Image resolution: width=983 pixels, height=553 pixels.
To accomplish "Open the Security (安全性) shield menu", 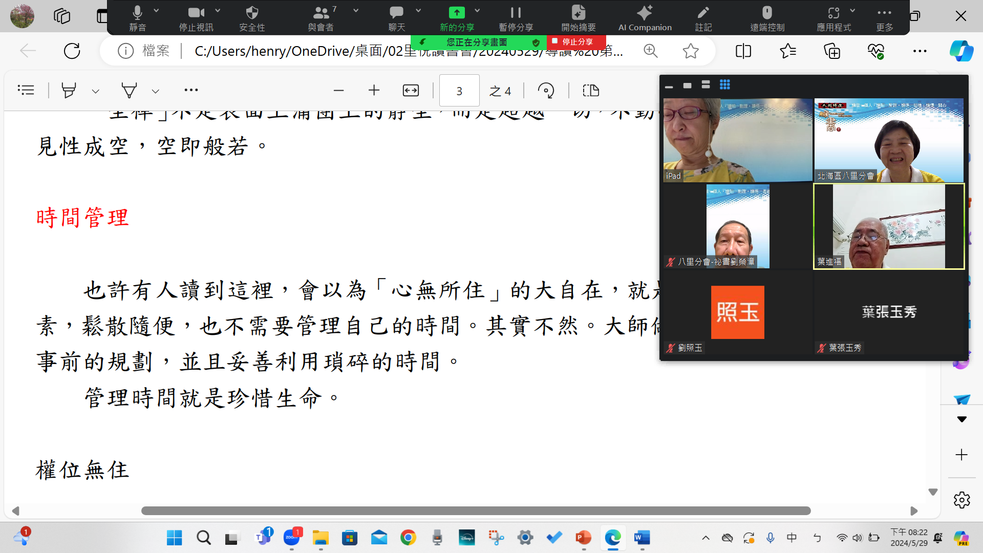I will [252, 18].
